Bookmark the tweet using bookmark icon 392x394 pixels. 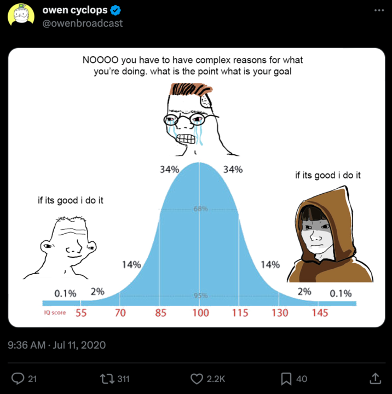coord(286,378)
